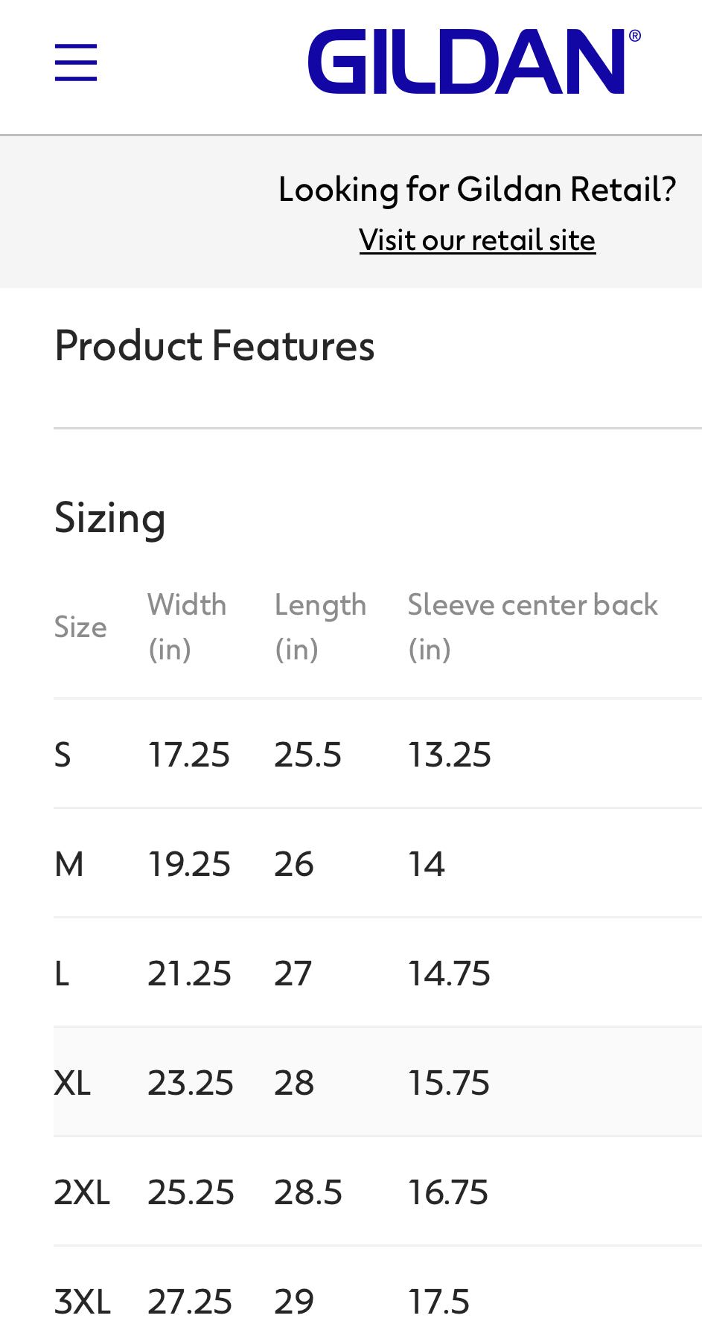
Task: Select the Width (in) column header
Action: tap(187, 627)
